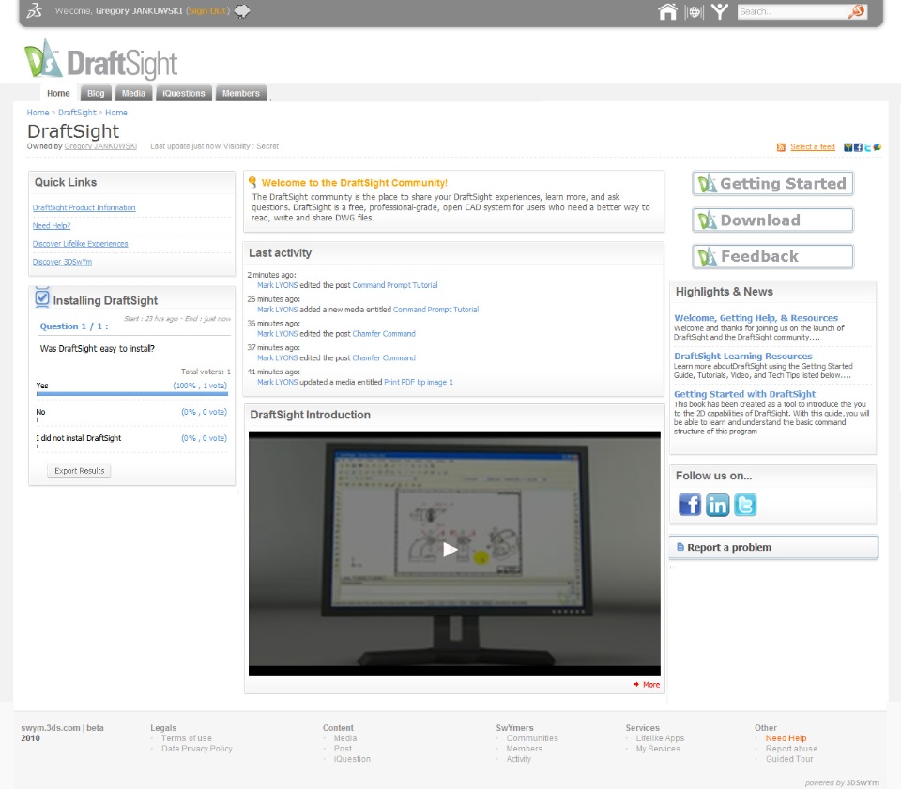This screenshot has width=901, height=789.
Task: Click the checkbox icon beside Installing DraftSight
Action: point(42,297)
